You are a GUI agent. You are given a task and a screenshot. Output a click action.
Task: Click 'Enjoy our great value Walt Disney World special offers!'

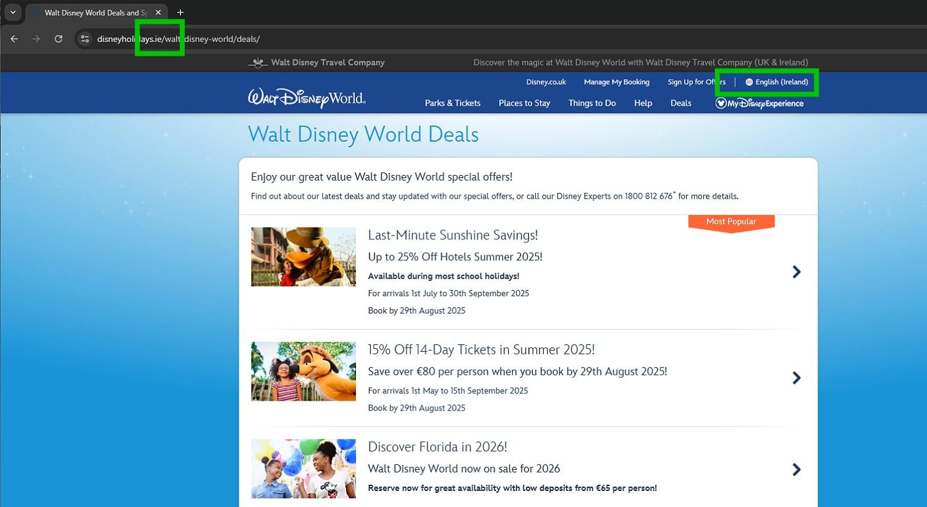382,177
